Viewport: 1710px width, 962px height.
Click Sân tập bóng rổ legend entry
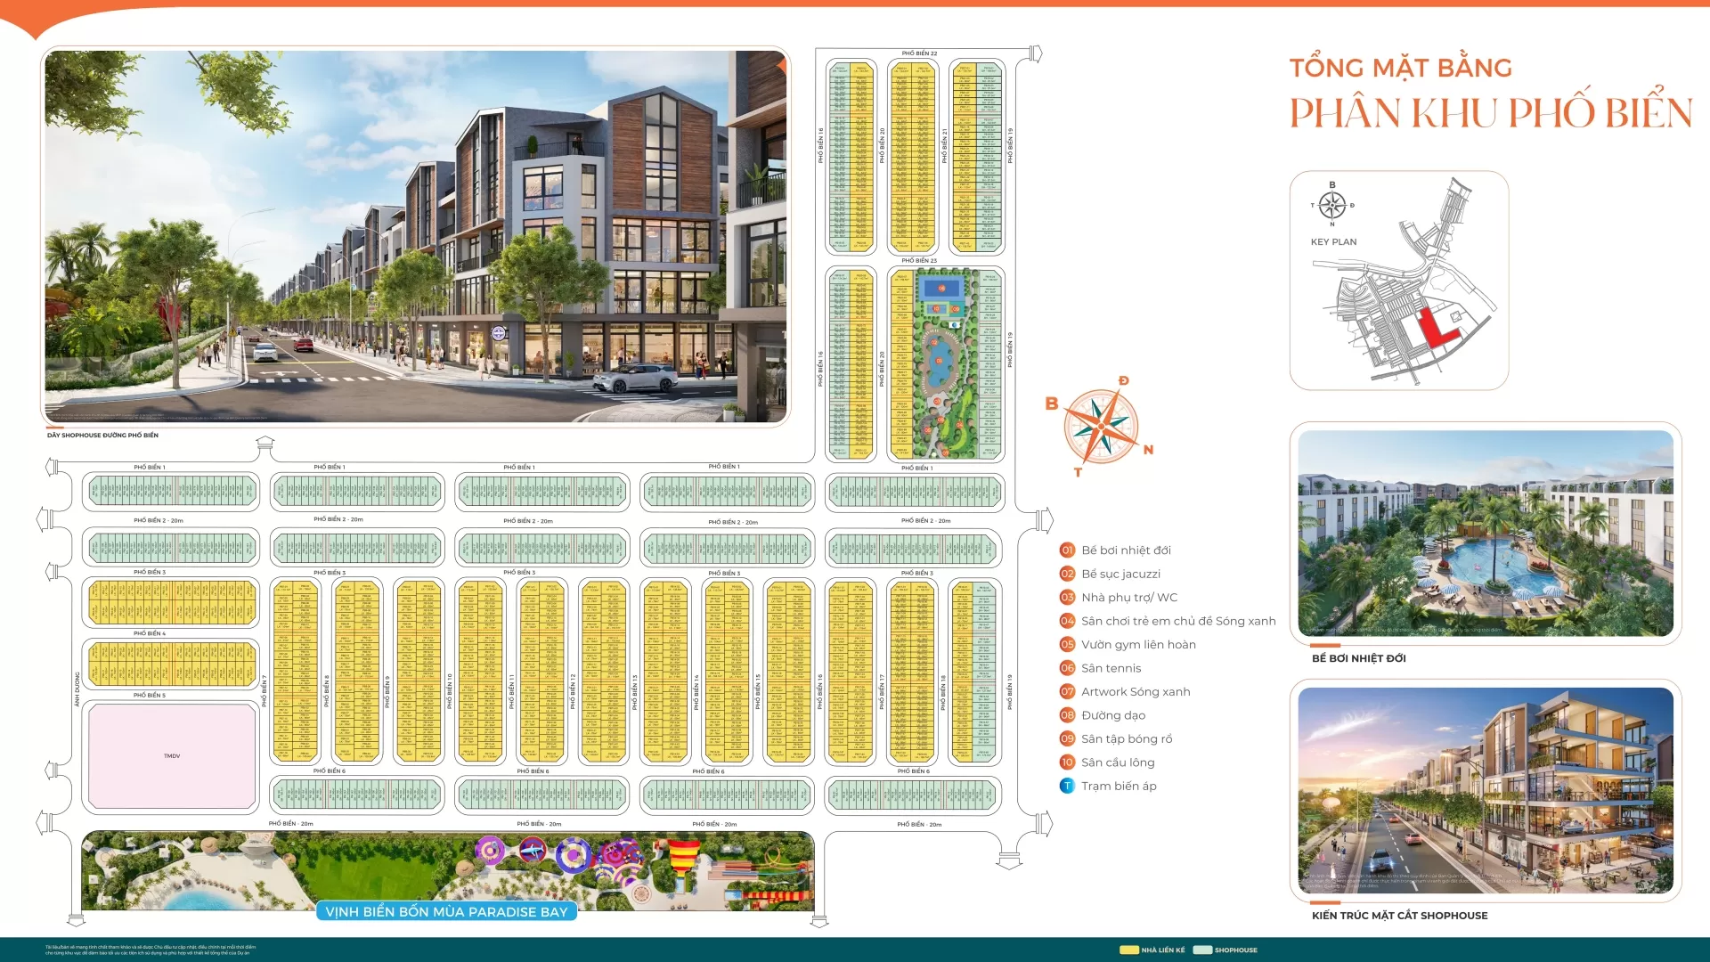(1127, 739)
